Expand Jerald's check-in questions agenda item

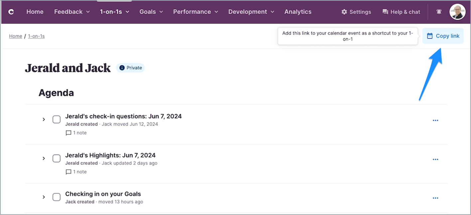pyautogui.click(x=44, y=120)
